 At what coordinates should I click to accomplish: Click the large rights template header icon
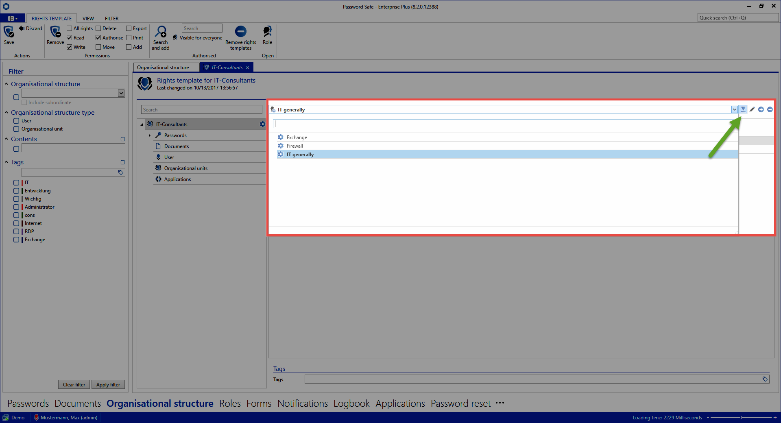point(145,83)
